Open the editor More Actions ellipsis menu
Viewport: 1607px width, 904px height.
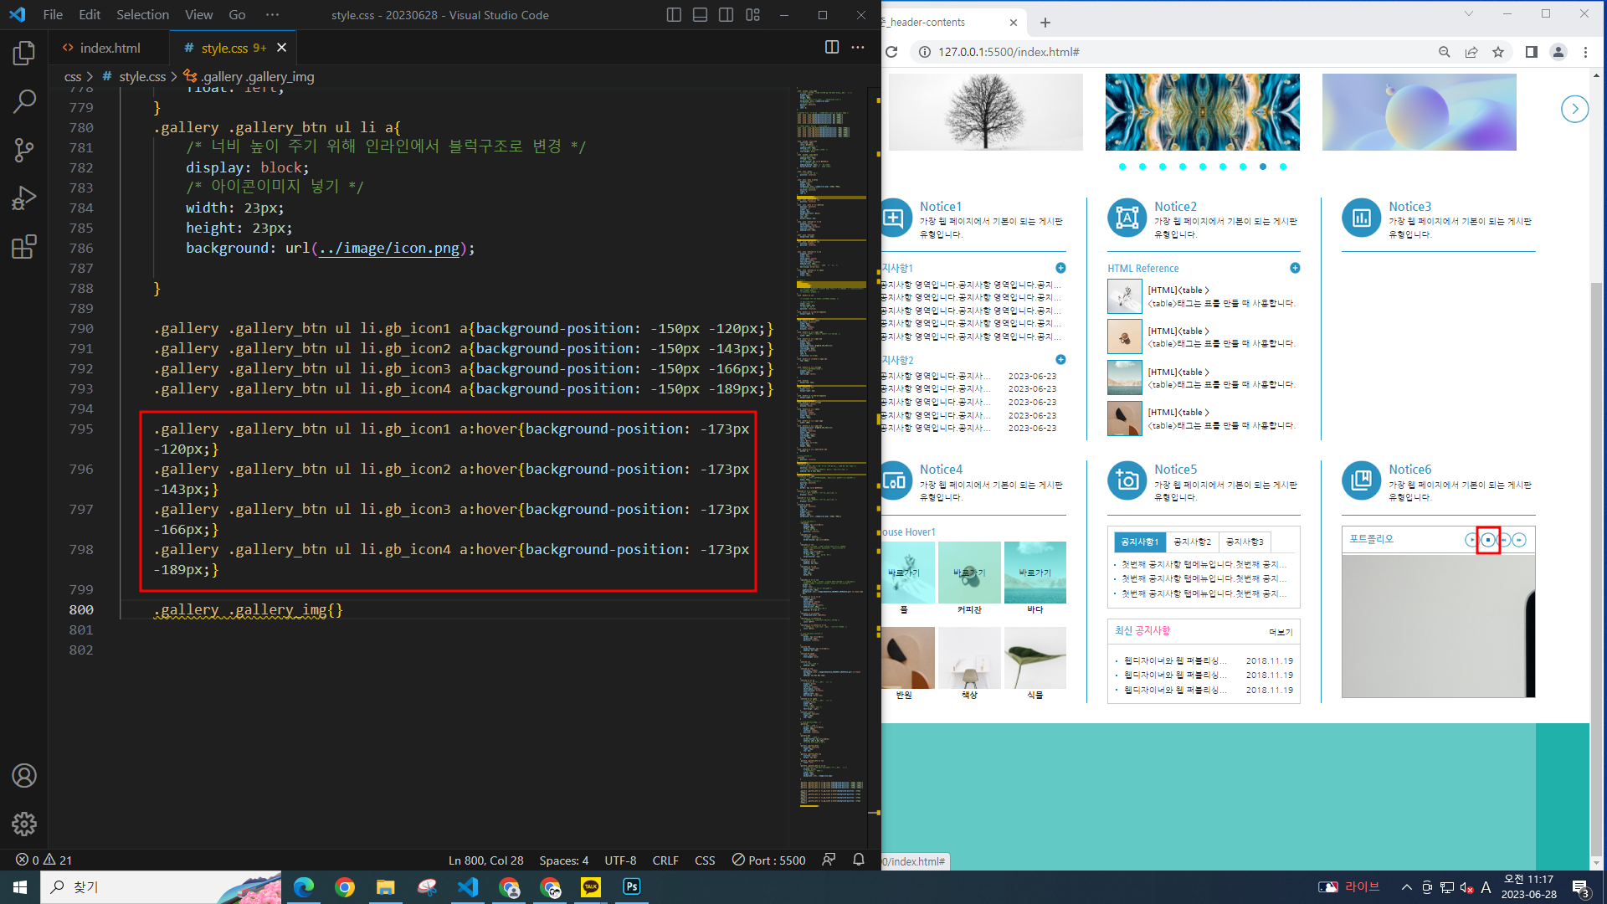pyautogui.click(x=858, y=48)
